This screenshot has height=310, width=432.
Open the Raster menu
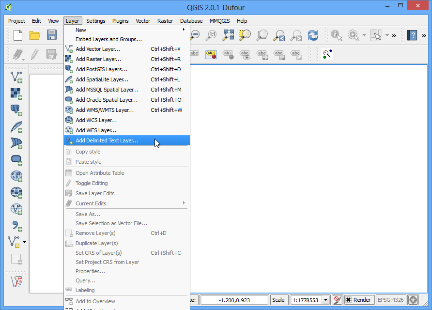pos(165,21)
